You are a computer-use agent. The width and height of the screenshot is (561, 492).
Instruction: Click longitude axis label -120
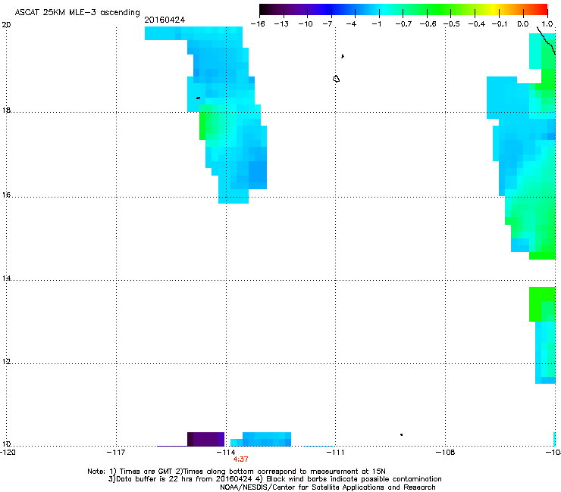(8, 453)
